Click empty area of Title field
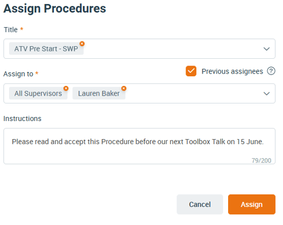 [170, 49]
